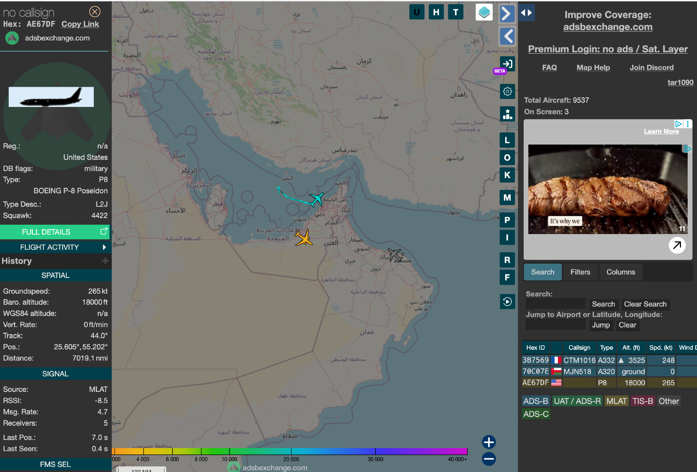Close the selected aircraft info panel
This screenshot has width=697, height=472.
click(x=95, y=12)
